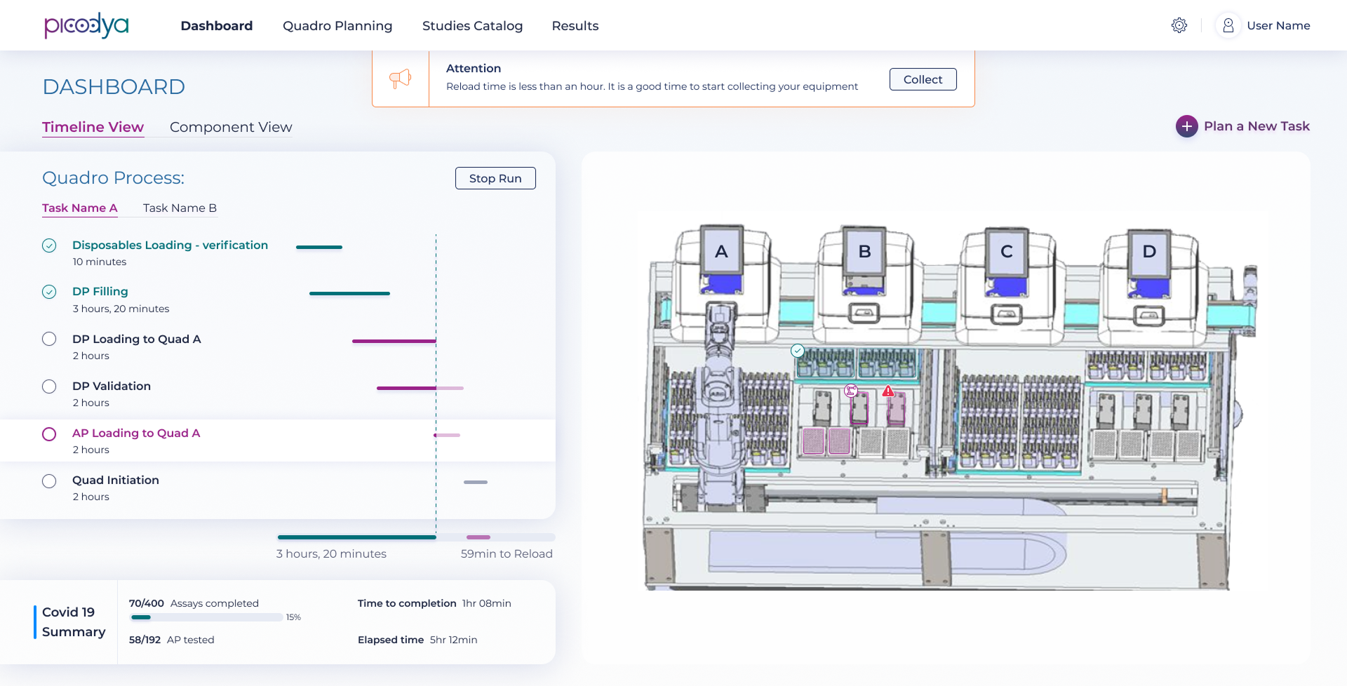Click the Assays completed progress bar

[x=207, y=617]
